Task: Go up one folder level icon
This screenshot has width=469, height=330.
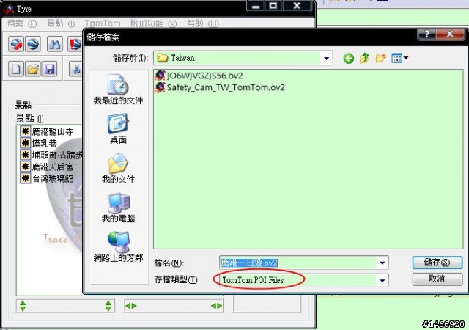Action: [x=365, y=58]
